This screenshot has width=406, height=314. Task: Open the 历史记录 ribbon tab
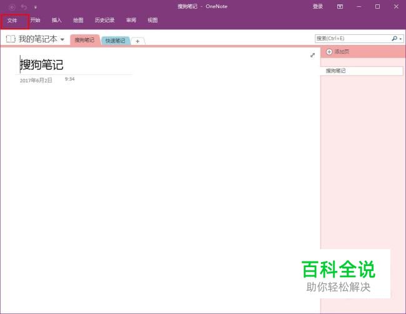pyautogui.click(x=104, y=20)
